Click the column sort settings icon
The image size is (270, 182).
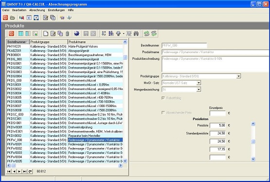[111, 34]
